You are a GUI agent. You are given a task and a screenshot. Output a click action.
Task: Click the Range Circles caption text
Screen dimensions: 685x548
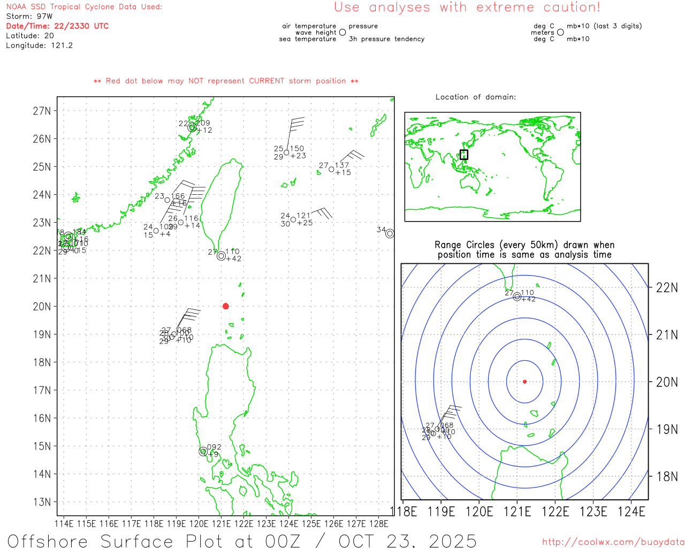[x=524, y=249]
